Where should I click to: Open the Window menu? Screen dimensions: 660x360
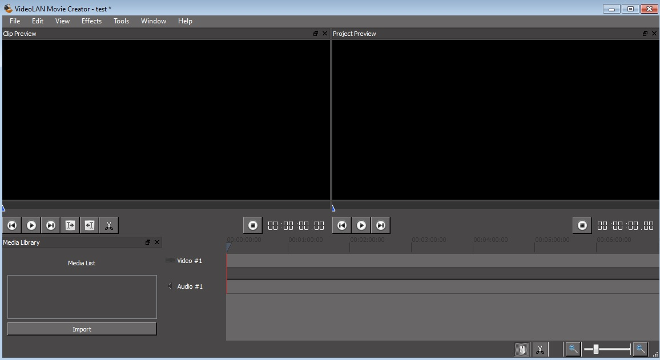153,21
